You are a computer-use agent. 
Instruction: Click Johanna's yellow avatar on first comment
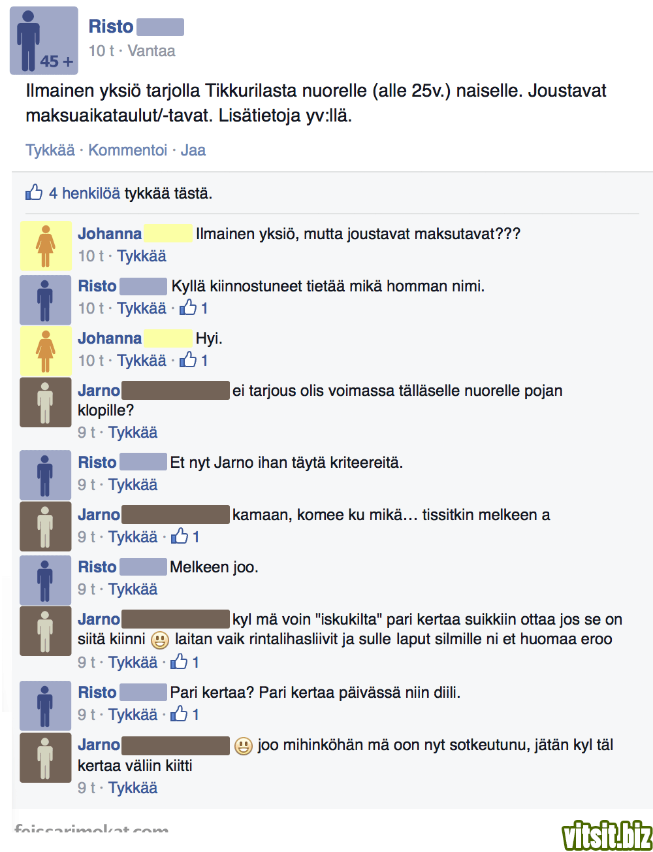click(46, 246)
